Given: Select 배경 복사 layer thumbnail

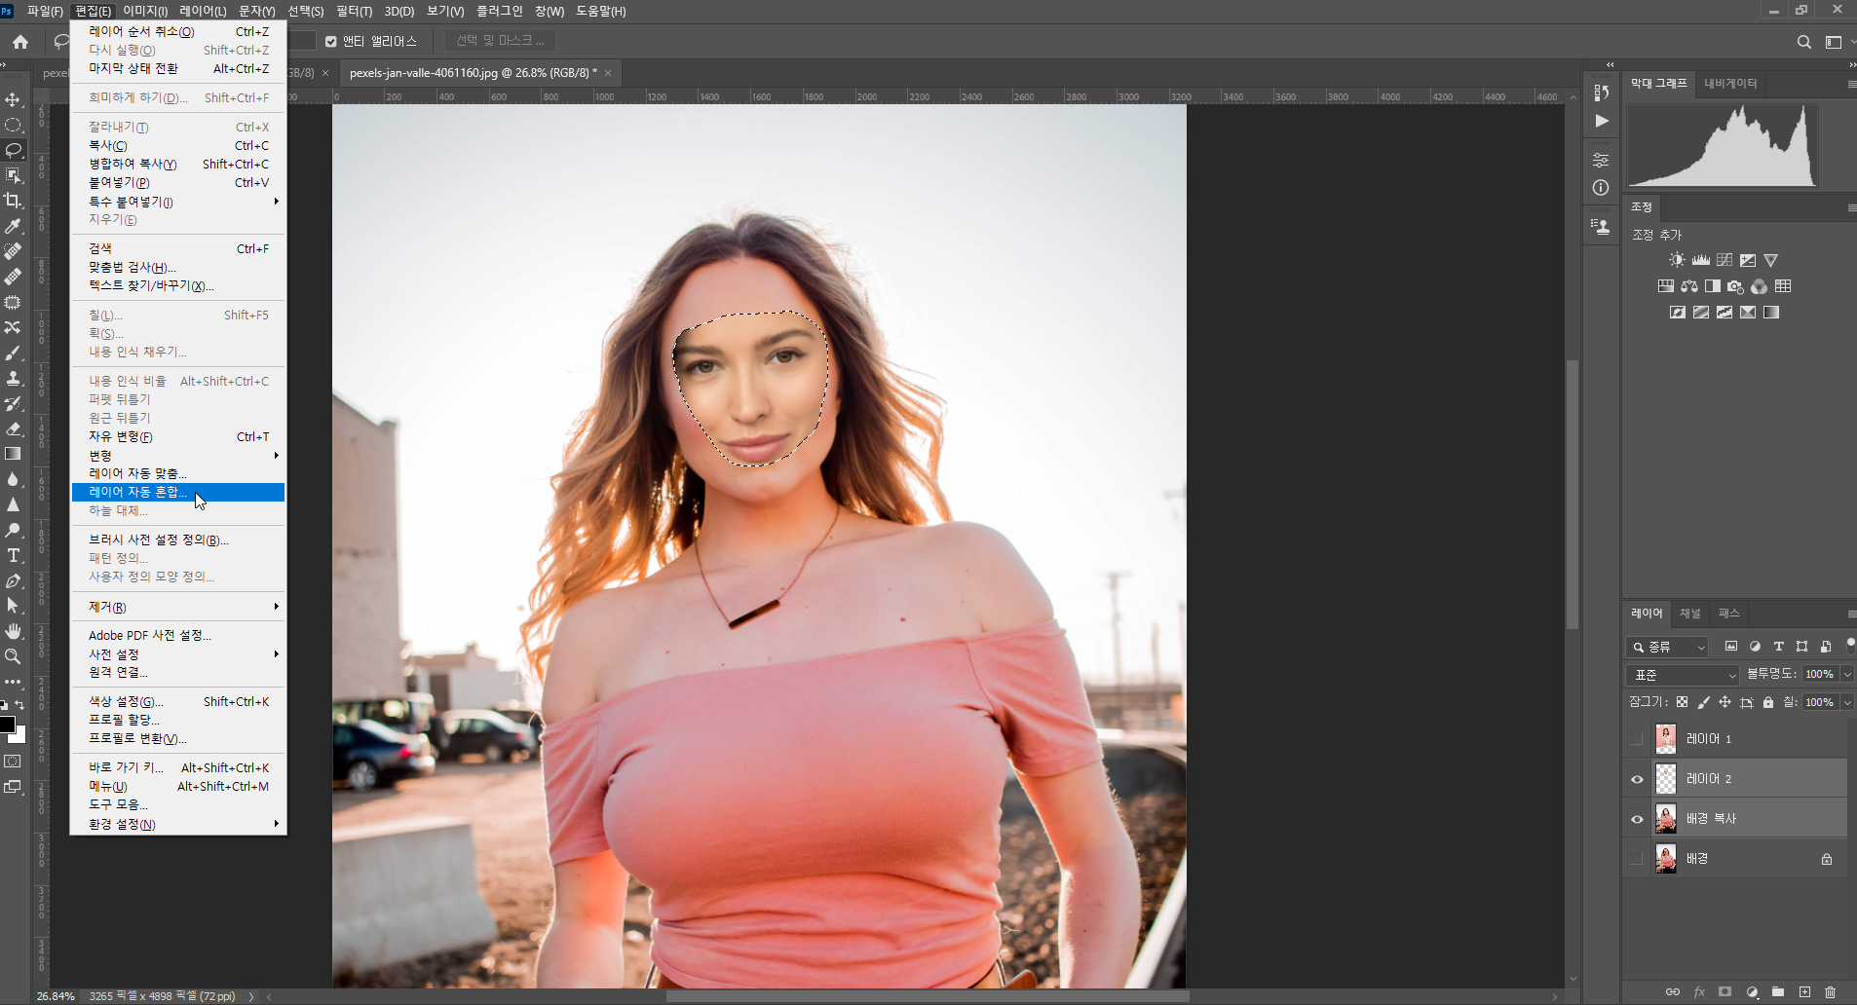Looking at the screenshot, I should click(1666, 819).
